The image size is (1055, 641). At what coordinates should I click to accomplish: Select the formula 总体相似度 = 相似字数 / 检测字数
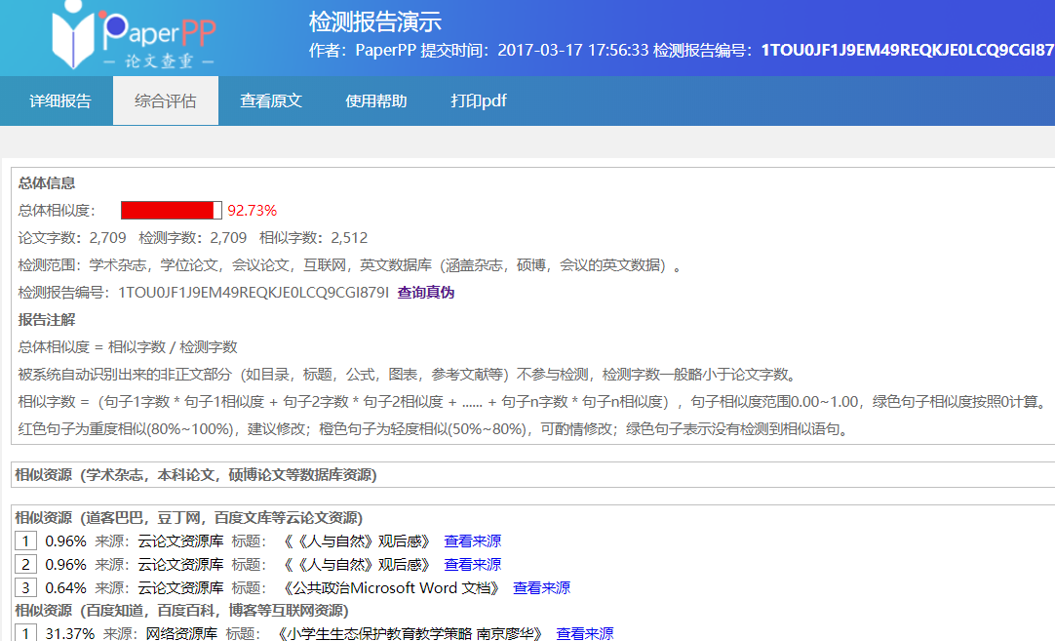pyautogui.click(x=128, y=347)
